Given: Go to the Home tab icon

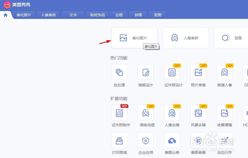Looking at the screenshot, I should [6, 15].
